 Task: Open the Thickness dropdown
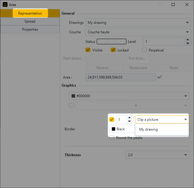[157, 155]
